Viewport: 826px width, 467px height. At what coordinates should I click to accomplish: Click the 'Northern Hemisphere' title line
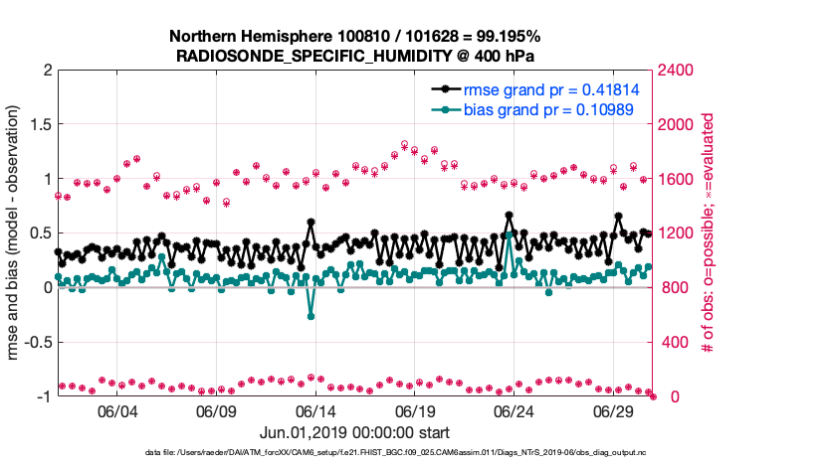[x=355, y=38]
